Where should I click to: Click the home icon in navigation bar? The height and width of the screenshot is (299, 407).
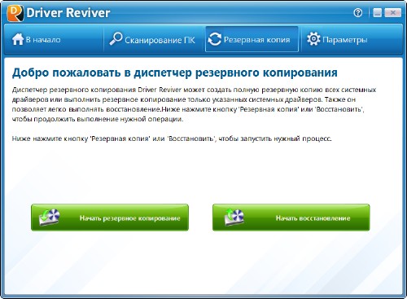pos(18,39)
